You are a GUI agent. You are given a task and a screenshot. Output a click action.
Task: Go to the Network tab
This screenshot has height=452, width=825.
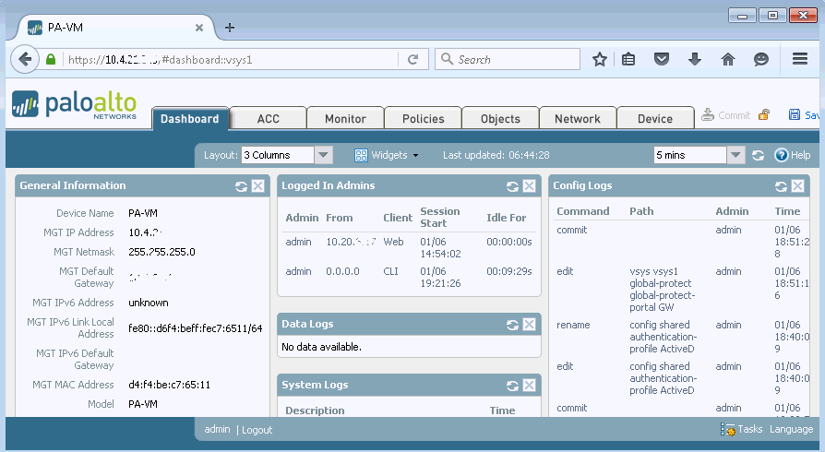(578, 119)
